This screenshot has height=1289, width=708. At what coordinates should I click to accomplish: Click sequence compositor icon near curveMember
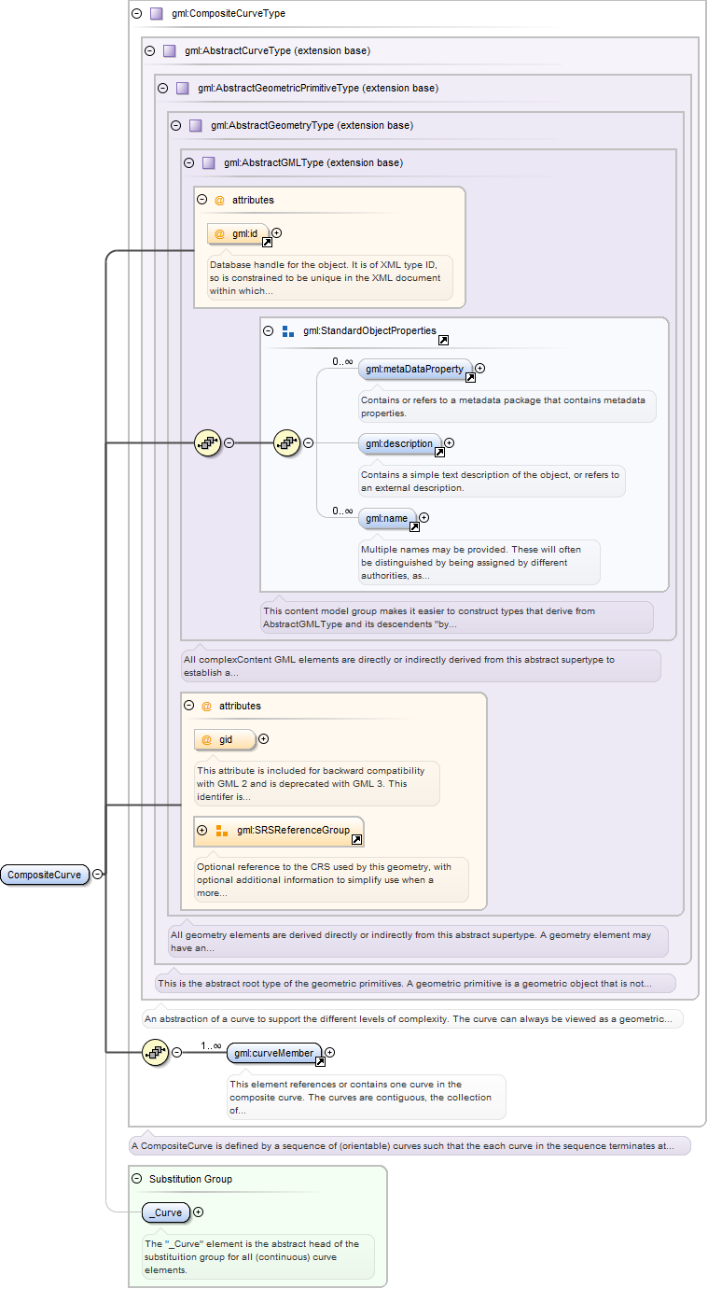coord(155,1053)
